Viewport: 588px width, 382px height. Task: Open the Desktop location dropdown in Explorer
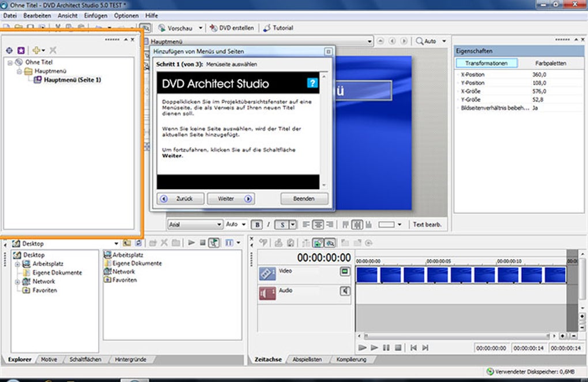click(x=116, y=244)
